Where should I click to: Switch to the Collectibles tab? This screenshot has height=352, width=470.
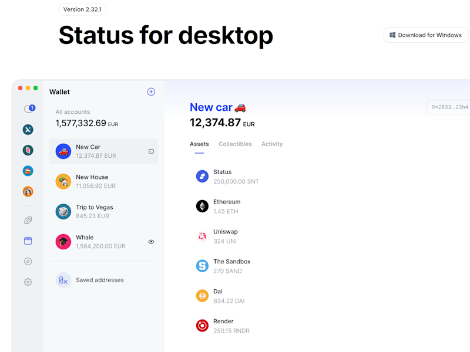236,144
